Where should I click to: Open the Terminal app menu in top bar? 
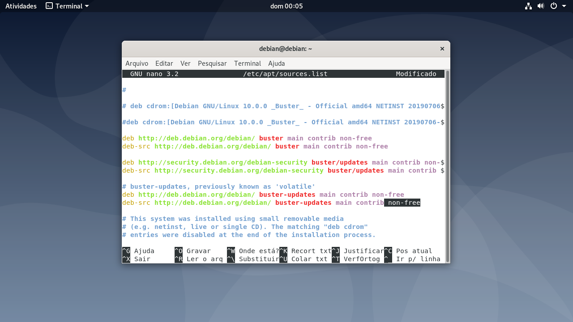coord(67,6)
